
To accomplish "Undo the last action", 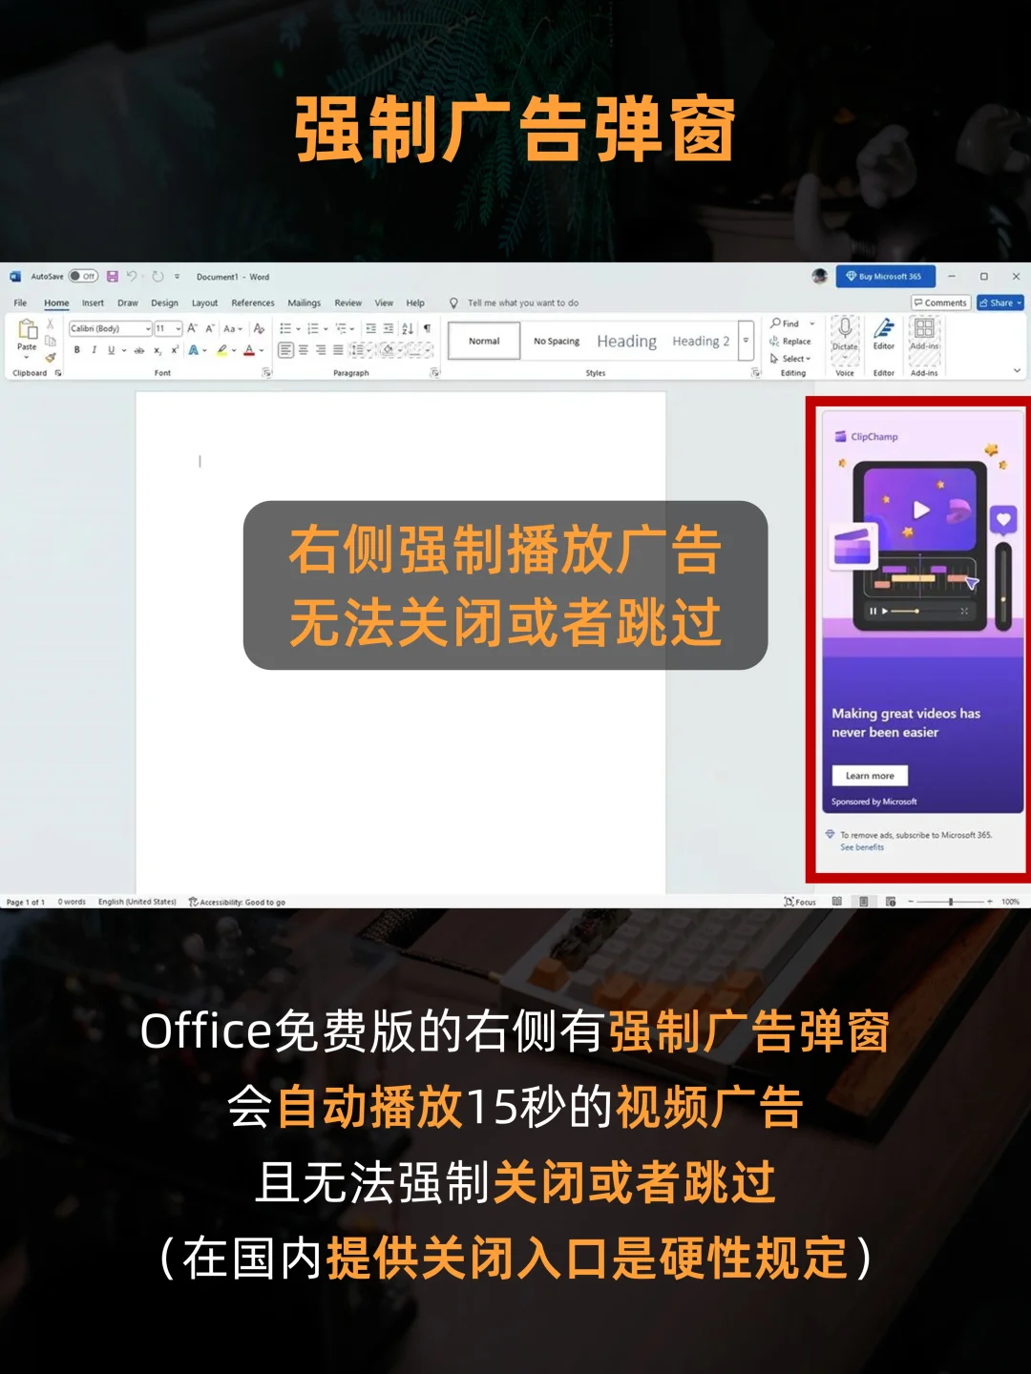I will coord(132,277).
